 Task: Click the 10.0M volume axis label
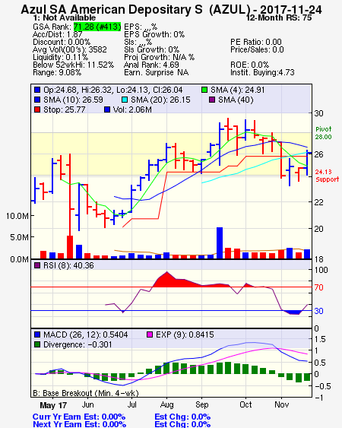pos(17,216)
